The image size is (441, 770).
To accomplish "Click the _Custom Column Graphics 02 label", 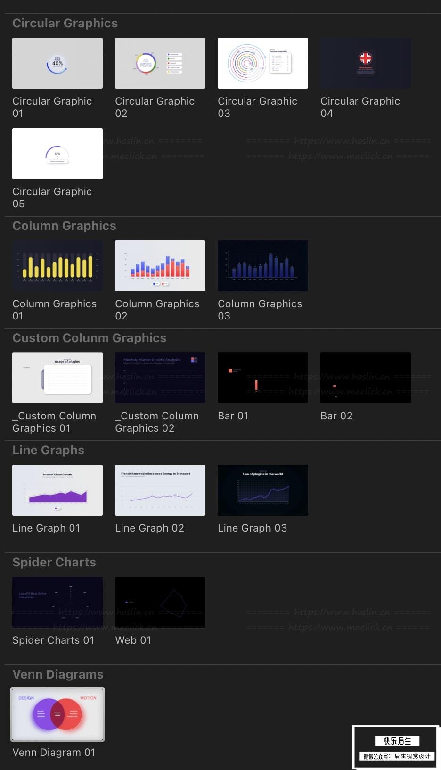I will tap(157, 422).
